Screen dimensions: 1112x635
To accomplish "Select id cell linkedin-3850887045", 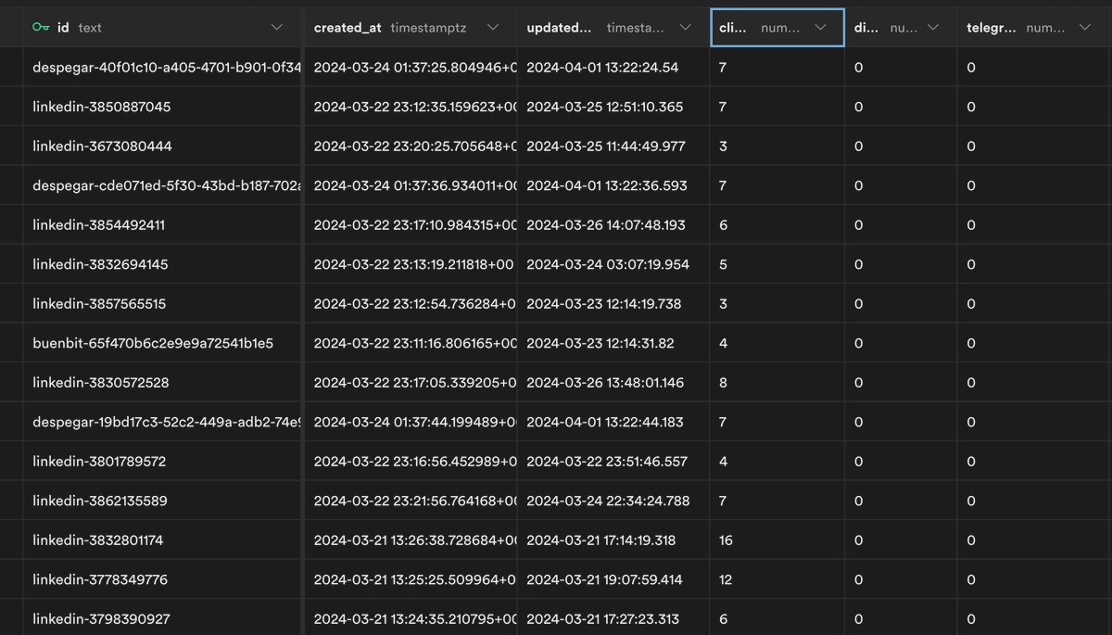I will coord(162,107).
